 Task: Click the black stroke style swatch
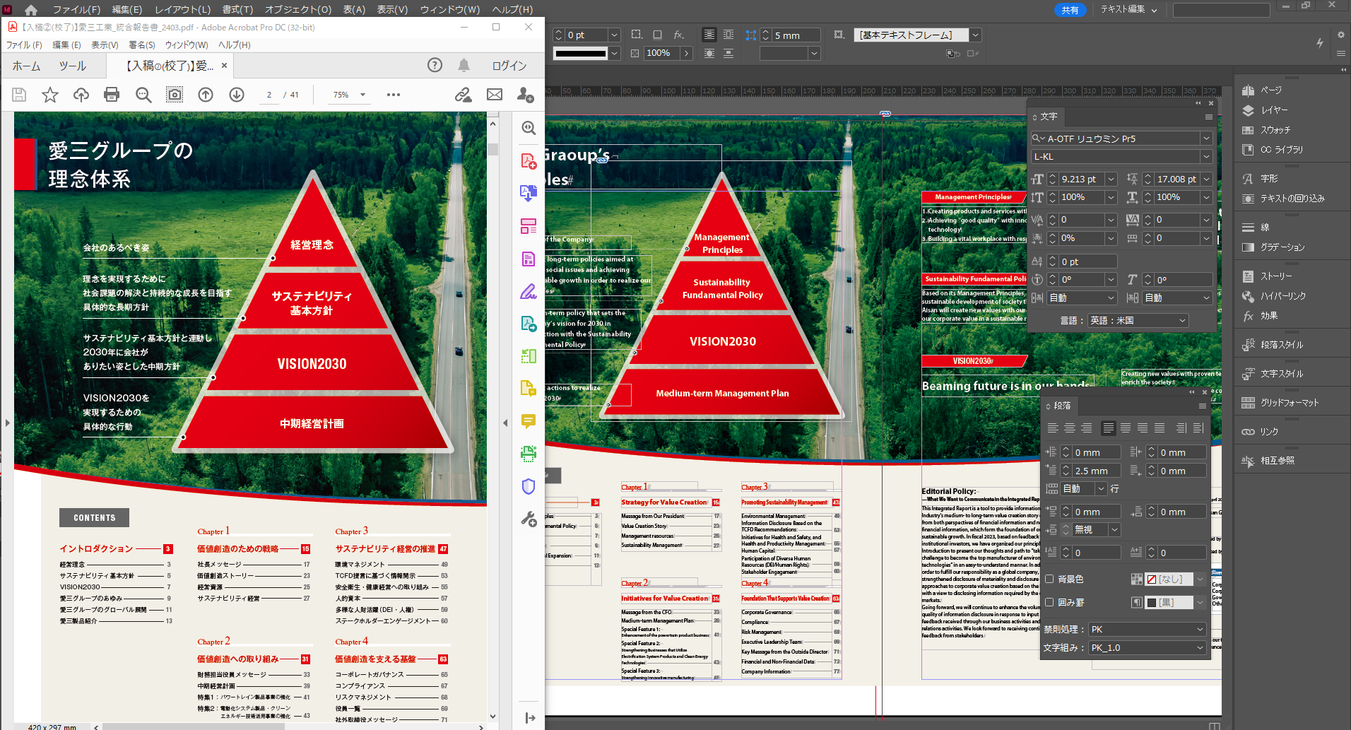pos(580,53)
